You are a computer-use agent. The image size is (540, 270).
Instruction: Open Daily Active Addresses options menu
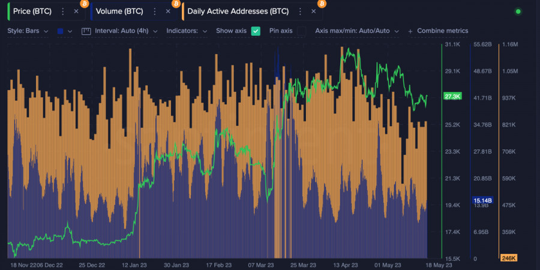pos(300,11)
